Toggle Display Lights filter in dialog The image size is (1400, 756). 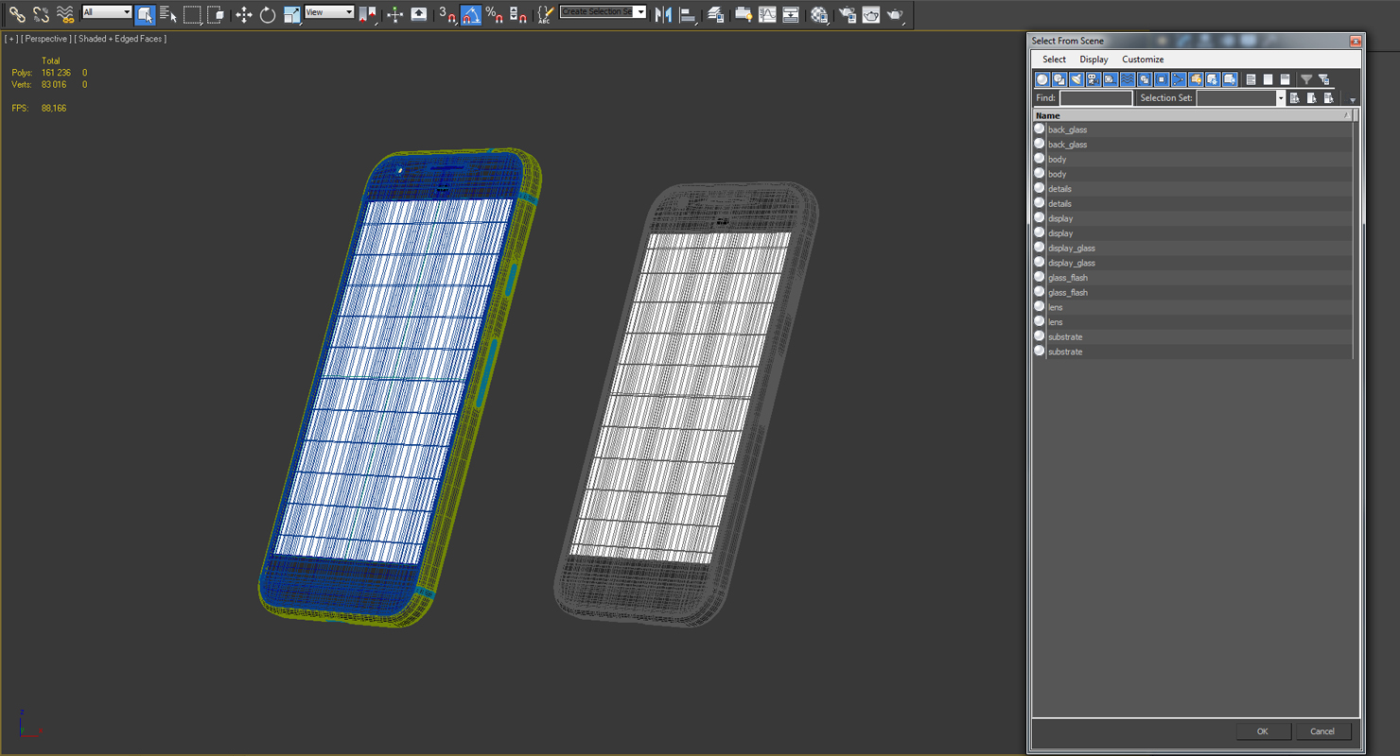coord(1076,79)
